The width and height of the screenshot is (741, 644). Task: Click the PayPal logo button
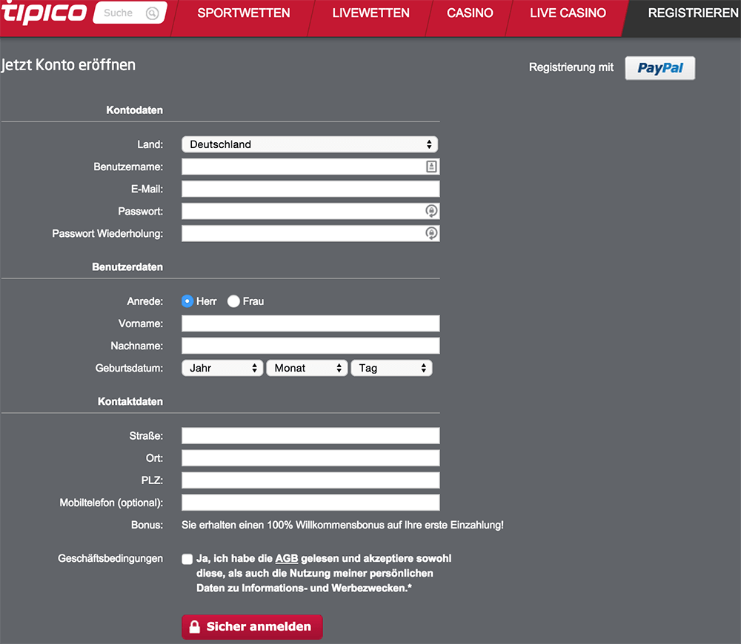click(659, 68)
